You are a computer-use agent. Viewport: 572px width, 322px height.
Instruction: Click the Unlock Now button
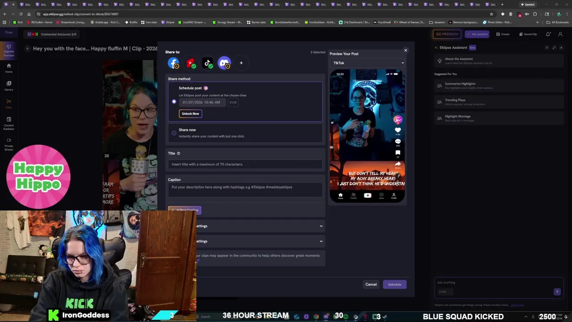point(190,114)
